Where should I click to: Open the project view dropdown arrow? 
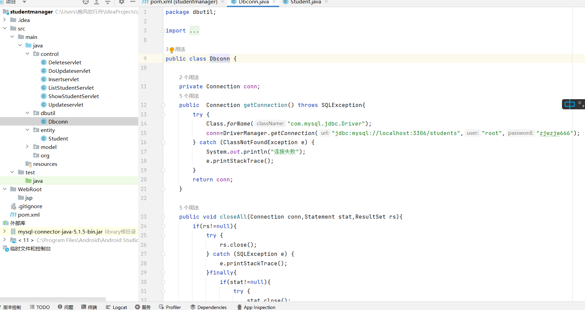coord(24,2)
